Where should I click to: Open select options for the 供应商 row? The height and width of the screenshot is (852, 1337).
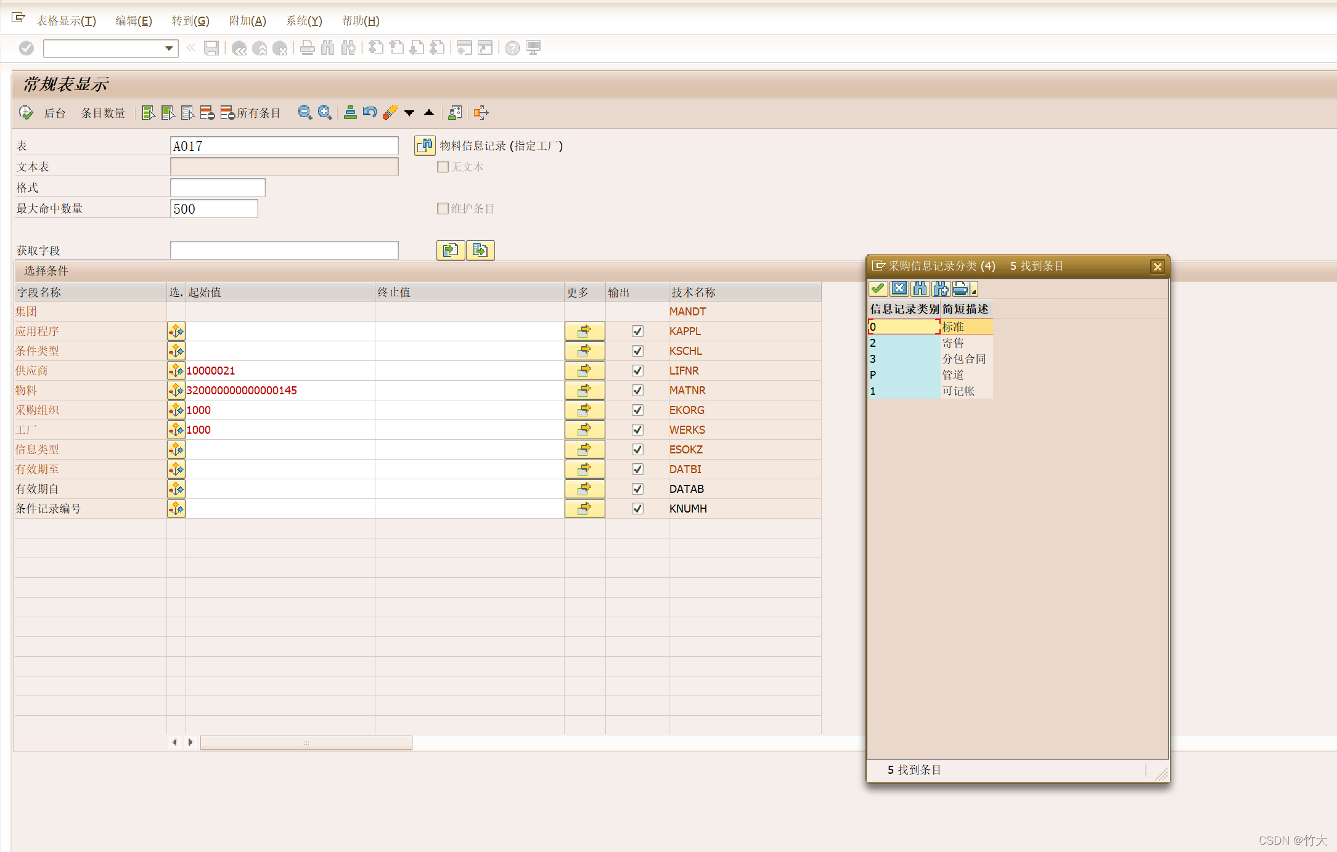coord(176,370)
